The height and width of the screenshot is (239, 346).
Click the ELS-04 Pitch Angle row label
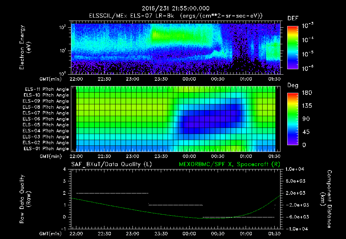click(46, 131)
